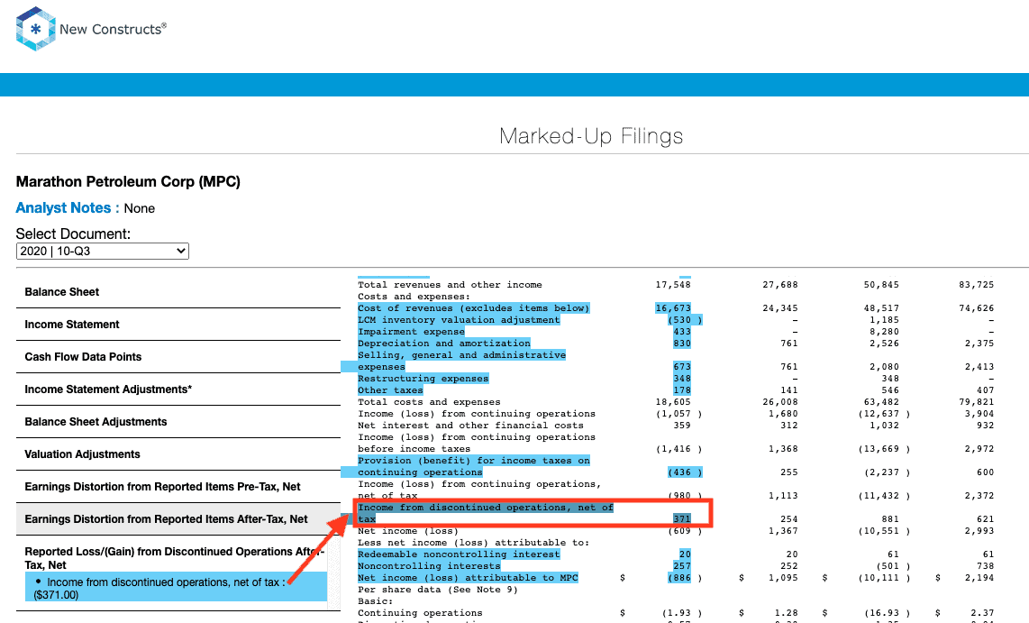Screen dimensions: 1029x623
Task: Open the Income Statement section
Action: pyautogui.click(x=72, y=325)
